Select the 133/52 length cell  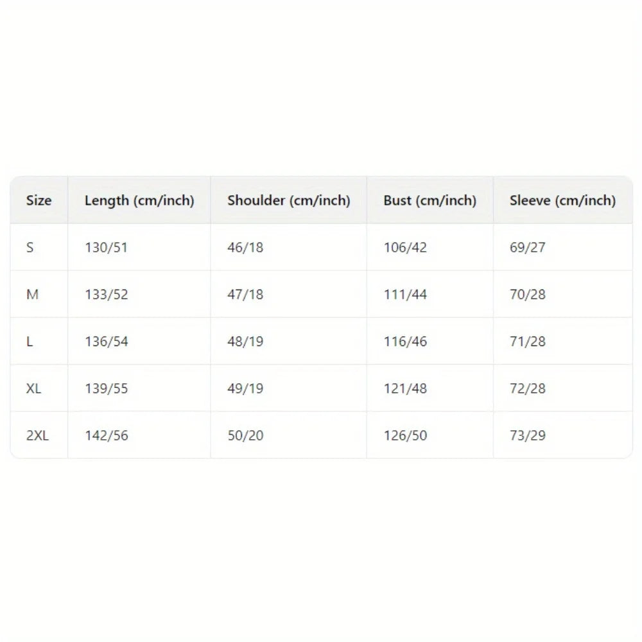(106, 295)
